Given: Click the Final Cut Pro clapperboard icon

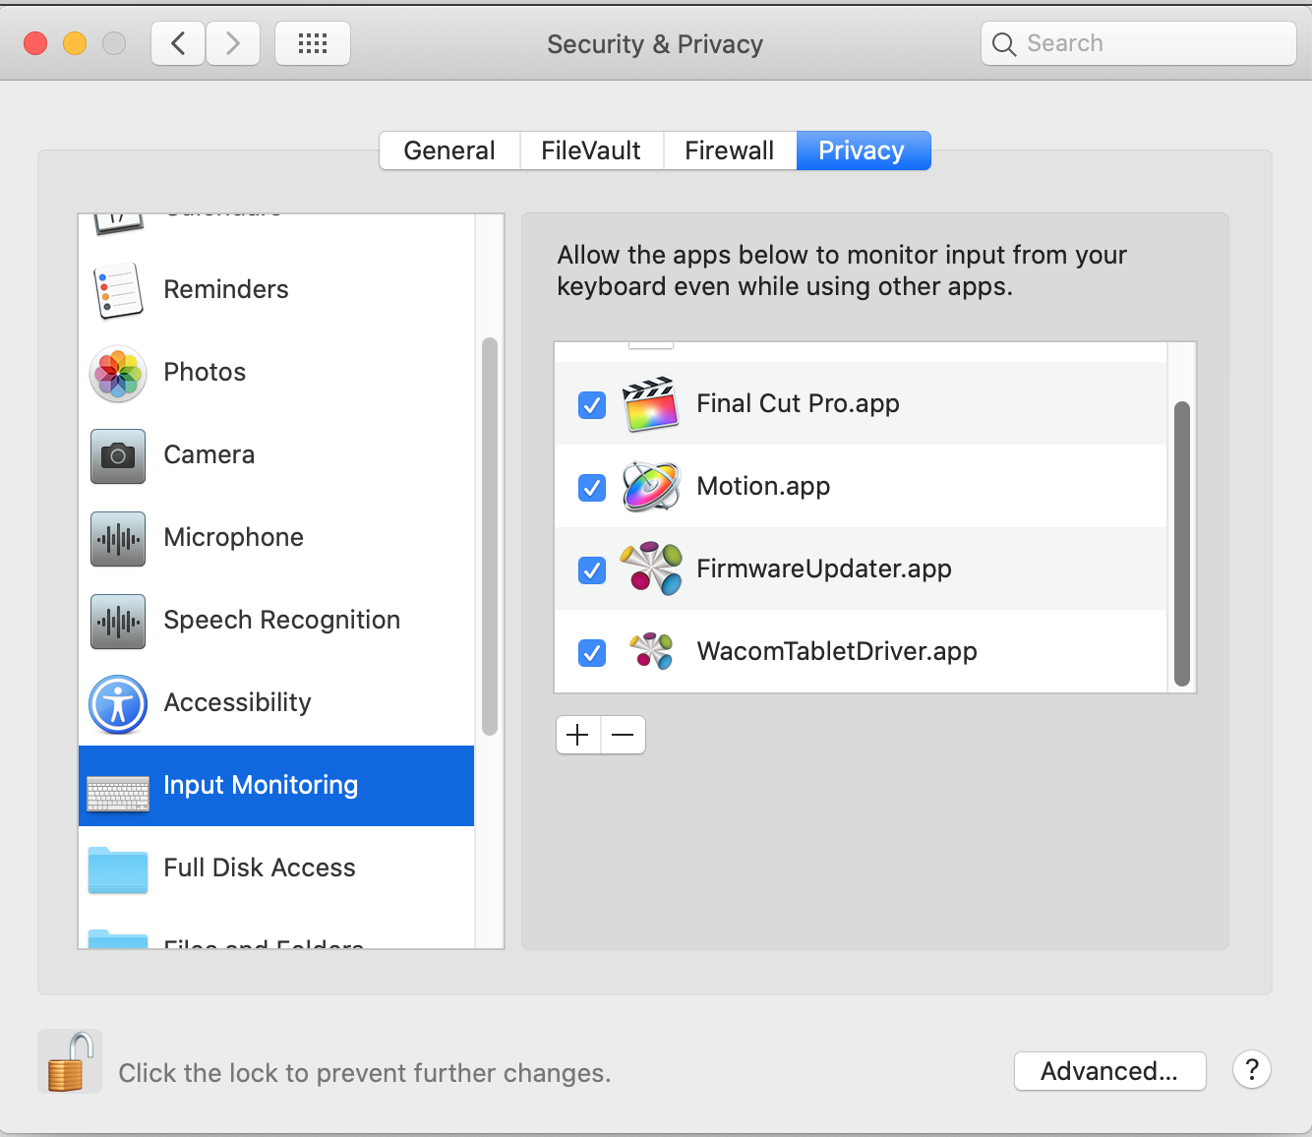Looking at the screenshot, I should (651, 404).
